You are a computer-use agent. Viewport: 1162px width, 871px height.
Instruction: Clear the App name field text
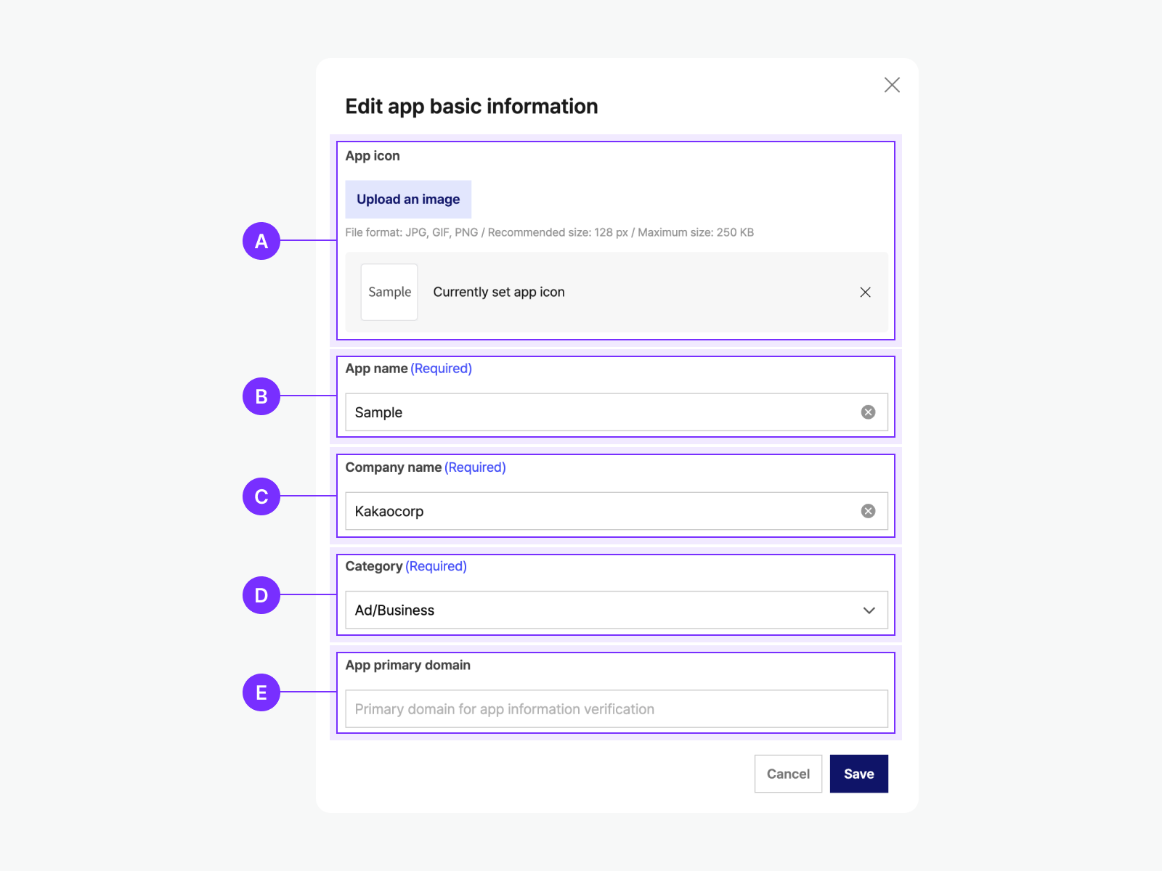tap(868, 412)
